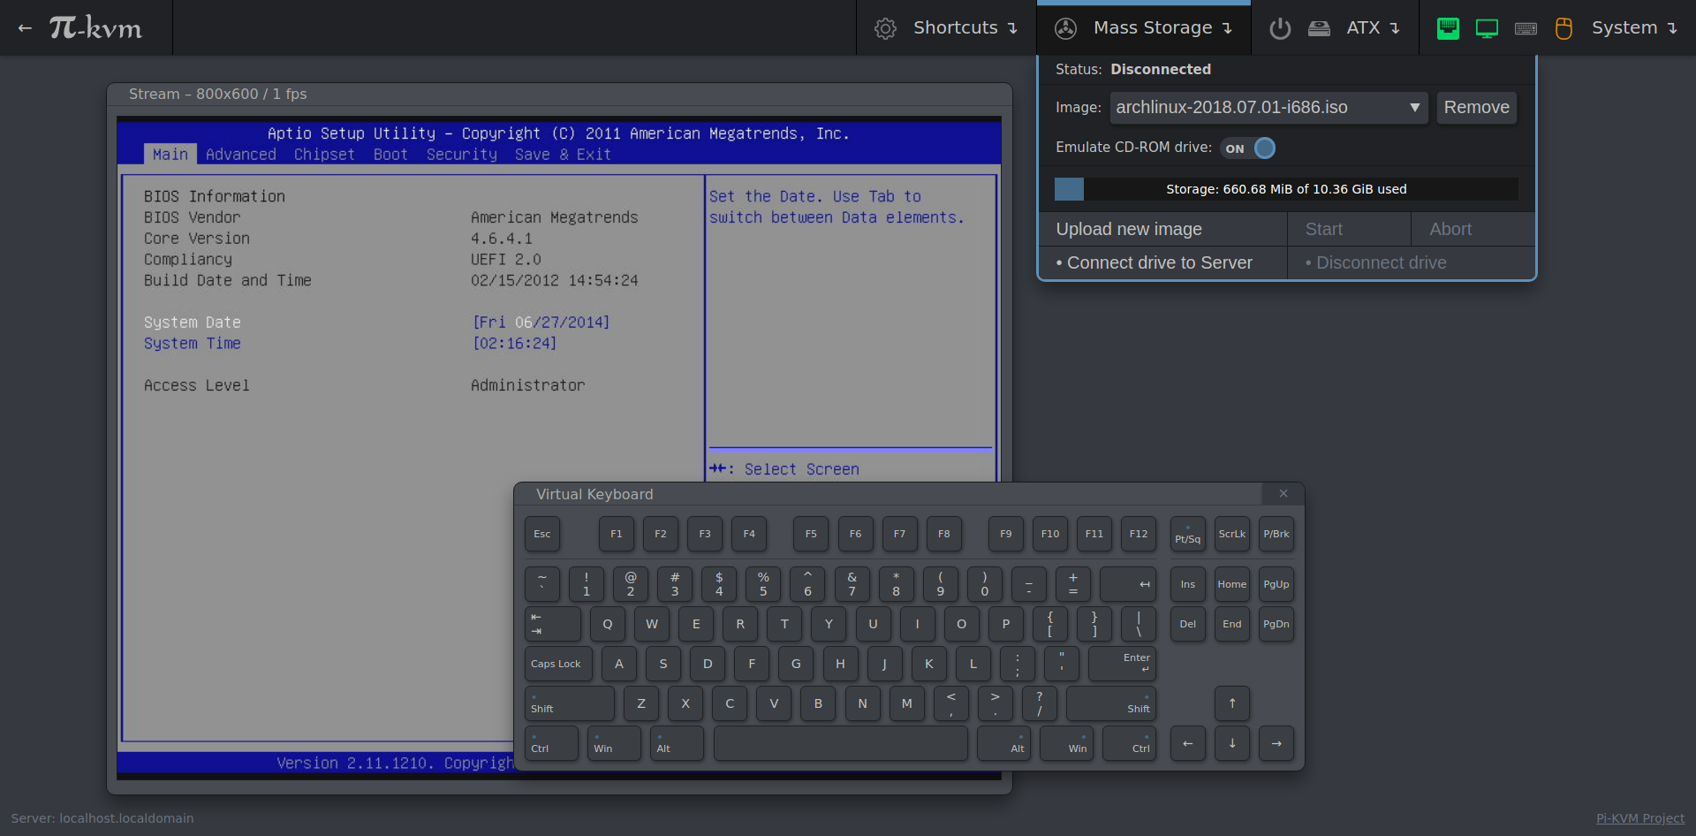Remove the selected archlinux image
The height and width of the screenshot is (836, 1696).
click(1476, 108)
